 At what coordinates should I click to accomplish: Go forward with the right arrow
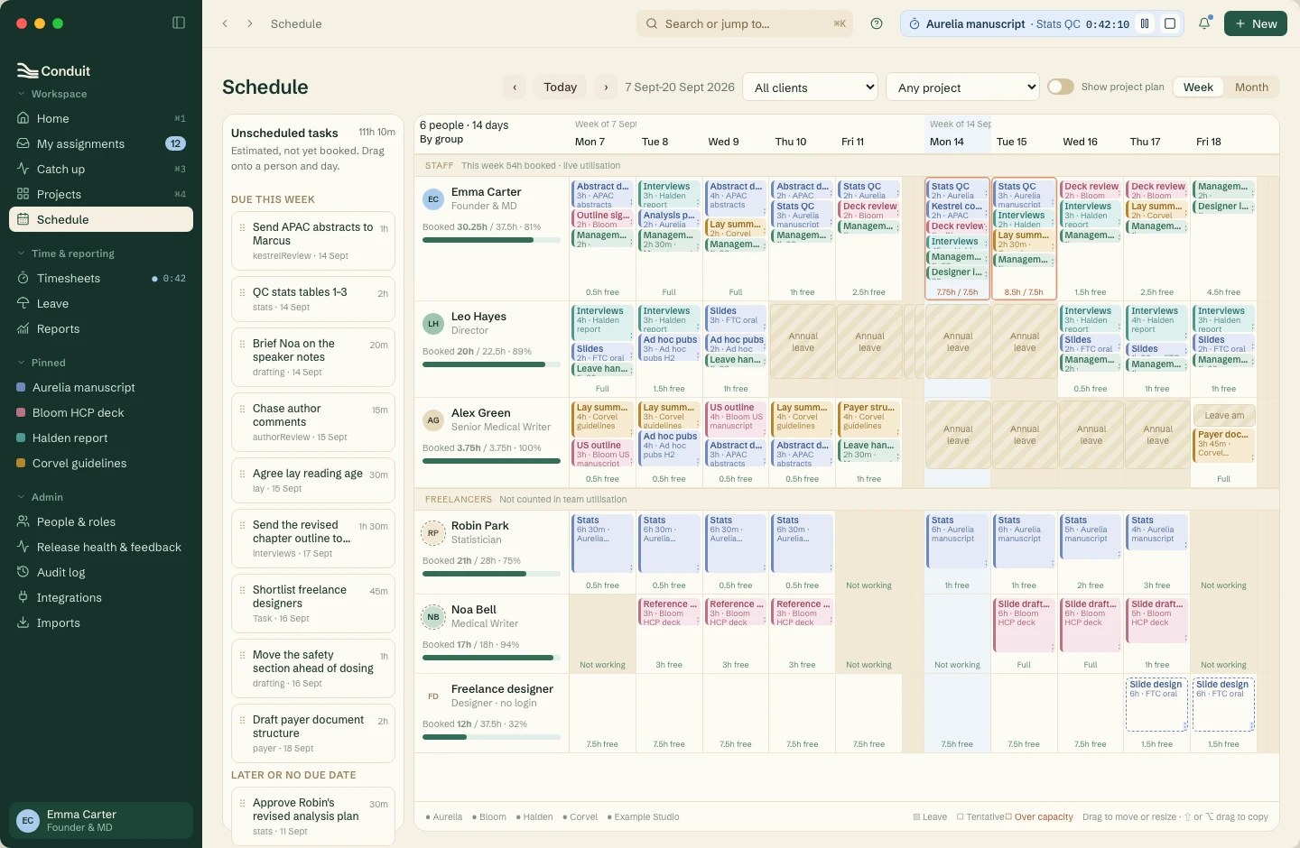tap(250, 23)
